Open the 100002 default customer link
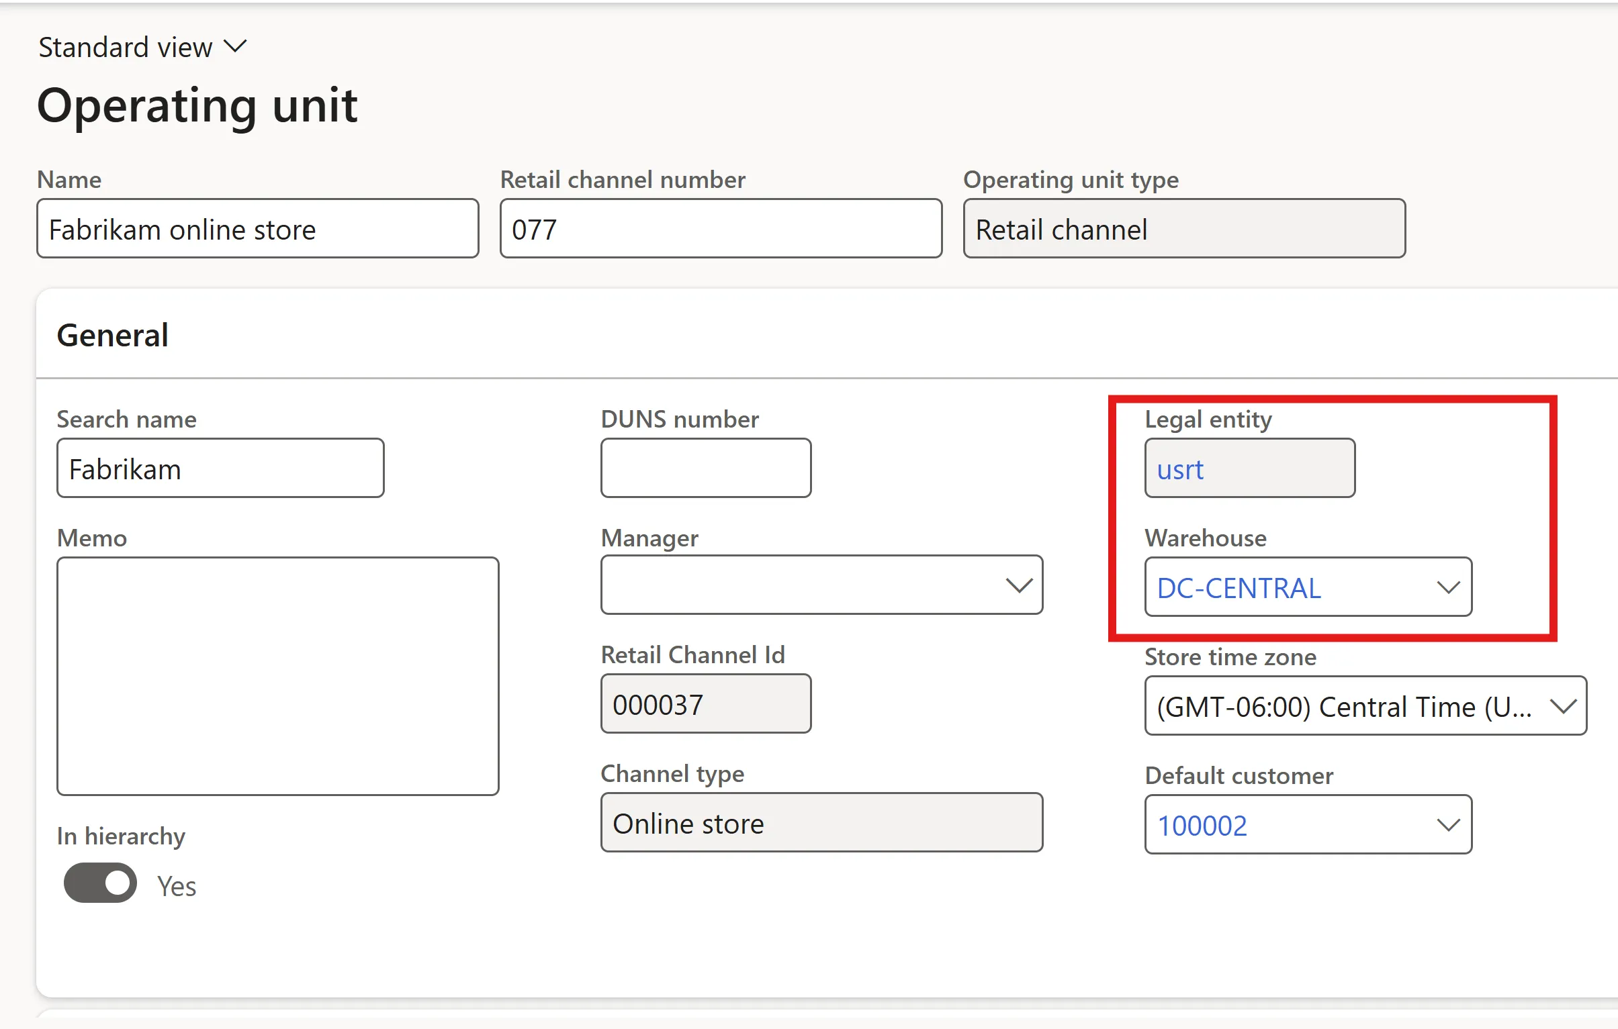 pos(1202,826)
